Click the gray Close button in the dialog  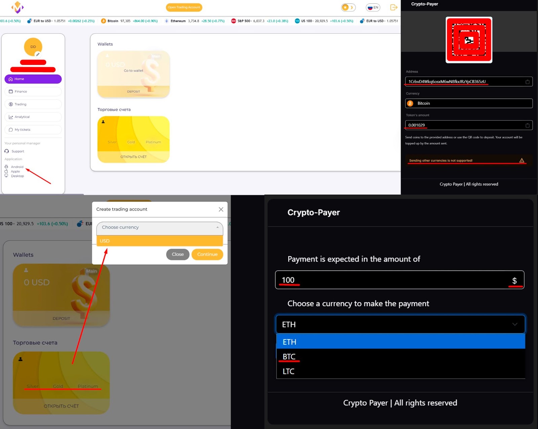pyautogui.click(x=178, y=254)
